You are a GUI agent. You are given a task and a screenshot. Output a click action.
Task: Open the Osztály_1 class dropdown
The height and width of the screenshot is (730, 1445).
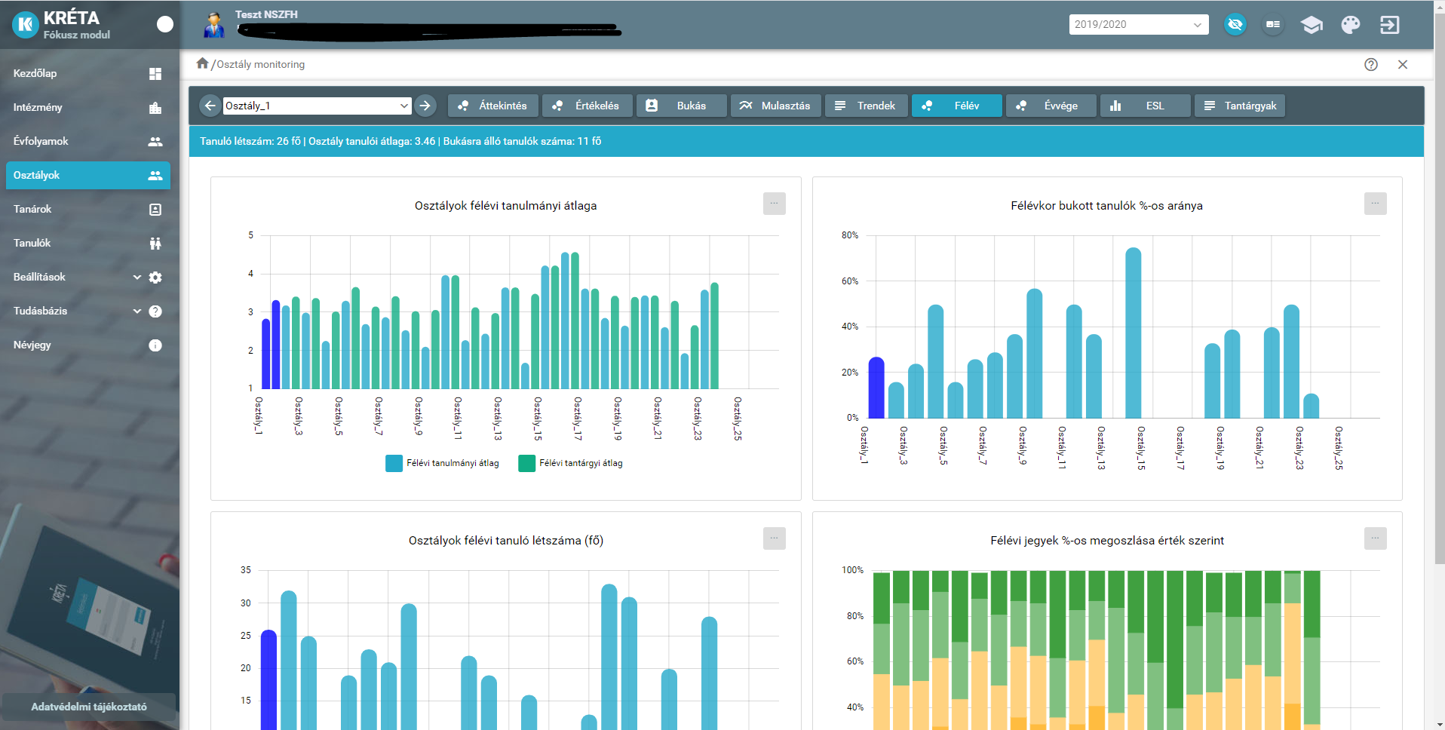317,106
